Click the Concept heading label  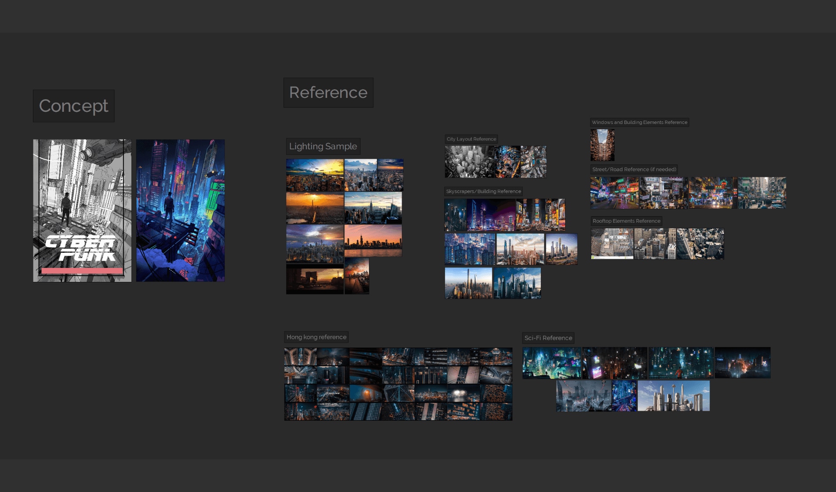74,106
